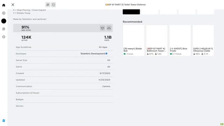The width and height of the screenshot is (224, 126).
Task: Open recommended game Blade Ball
Action: click(x=133, y=41)
